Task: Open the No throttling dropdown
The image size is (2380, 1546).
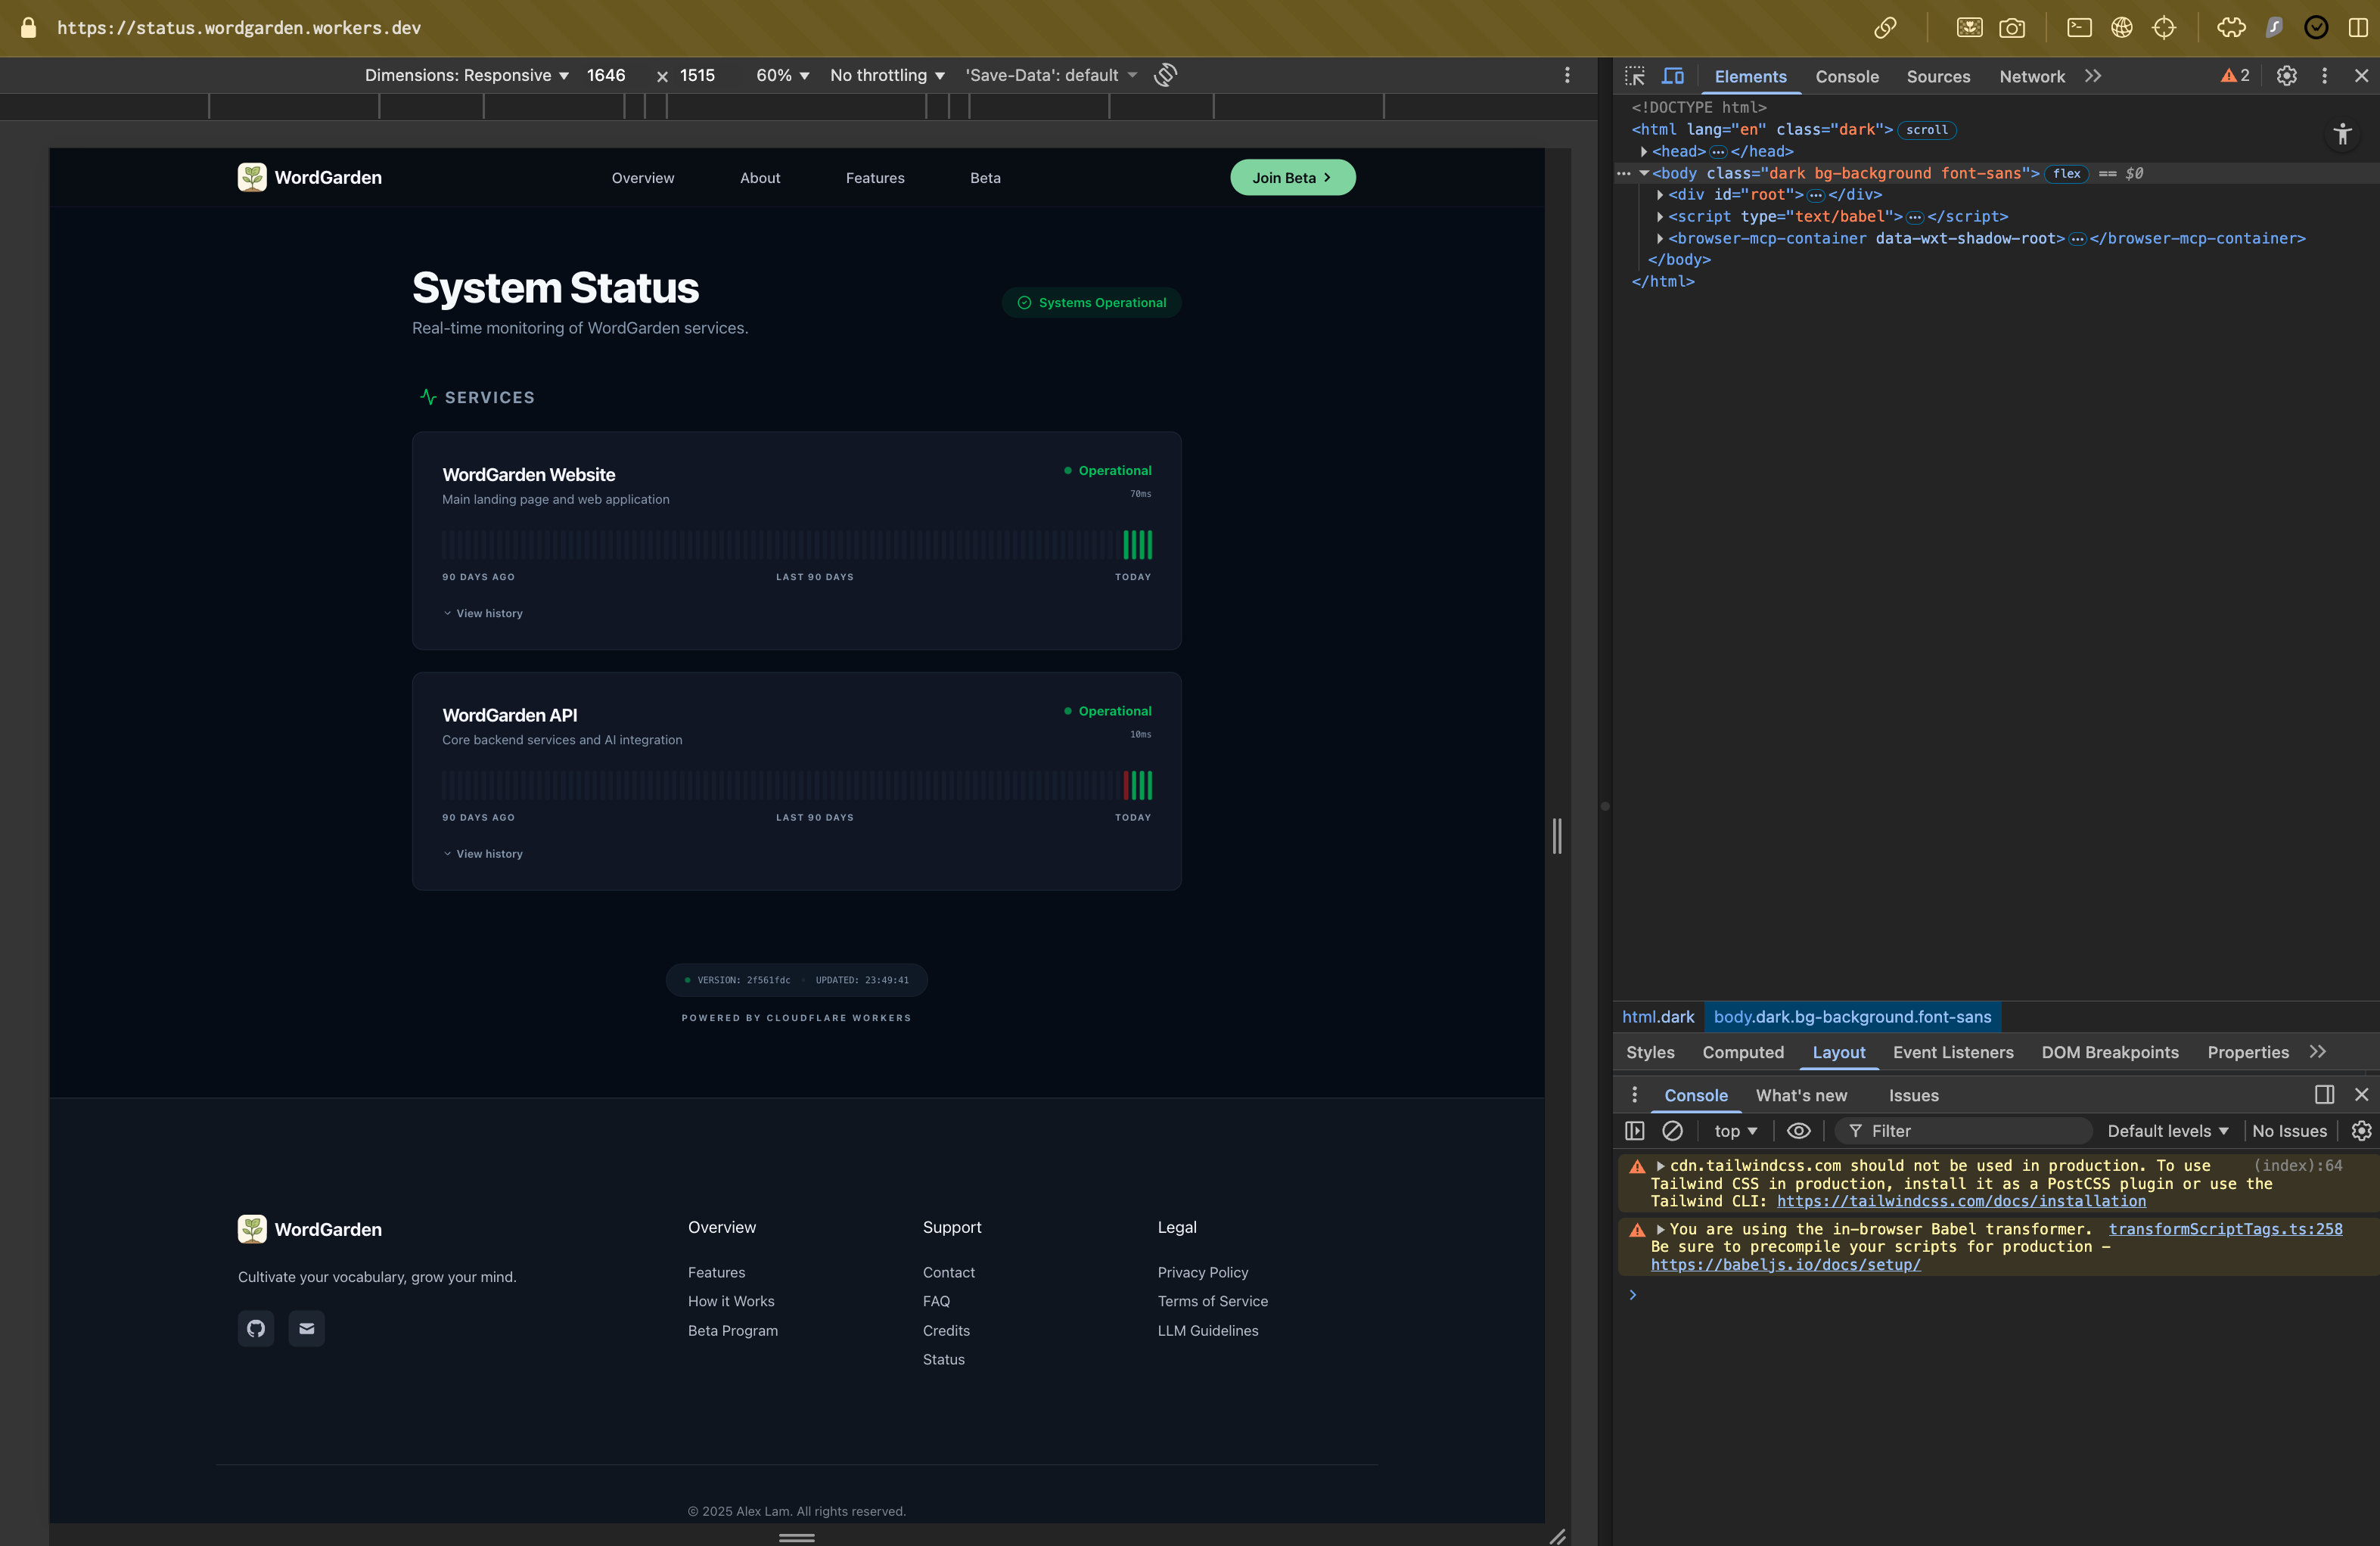Action: [887, 75]
